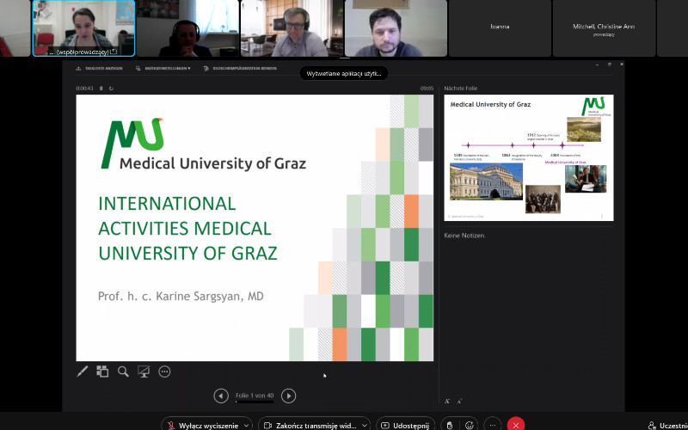This screenshot has width=688, height=430.
Task: Expand the video options arrow beside the video button
Action: coord(365,425)
